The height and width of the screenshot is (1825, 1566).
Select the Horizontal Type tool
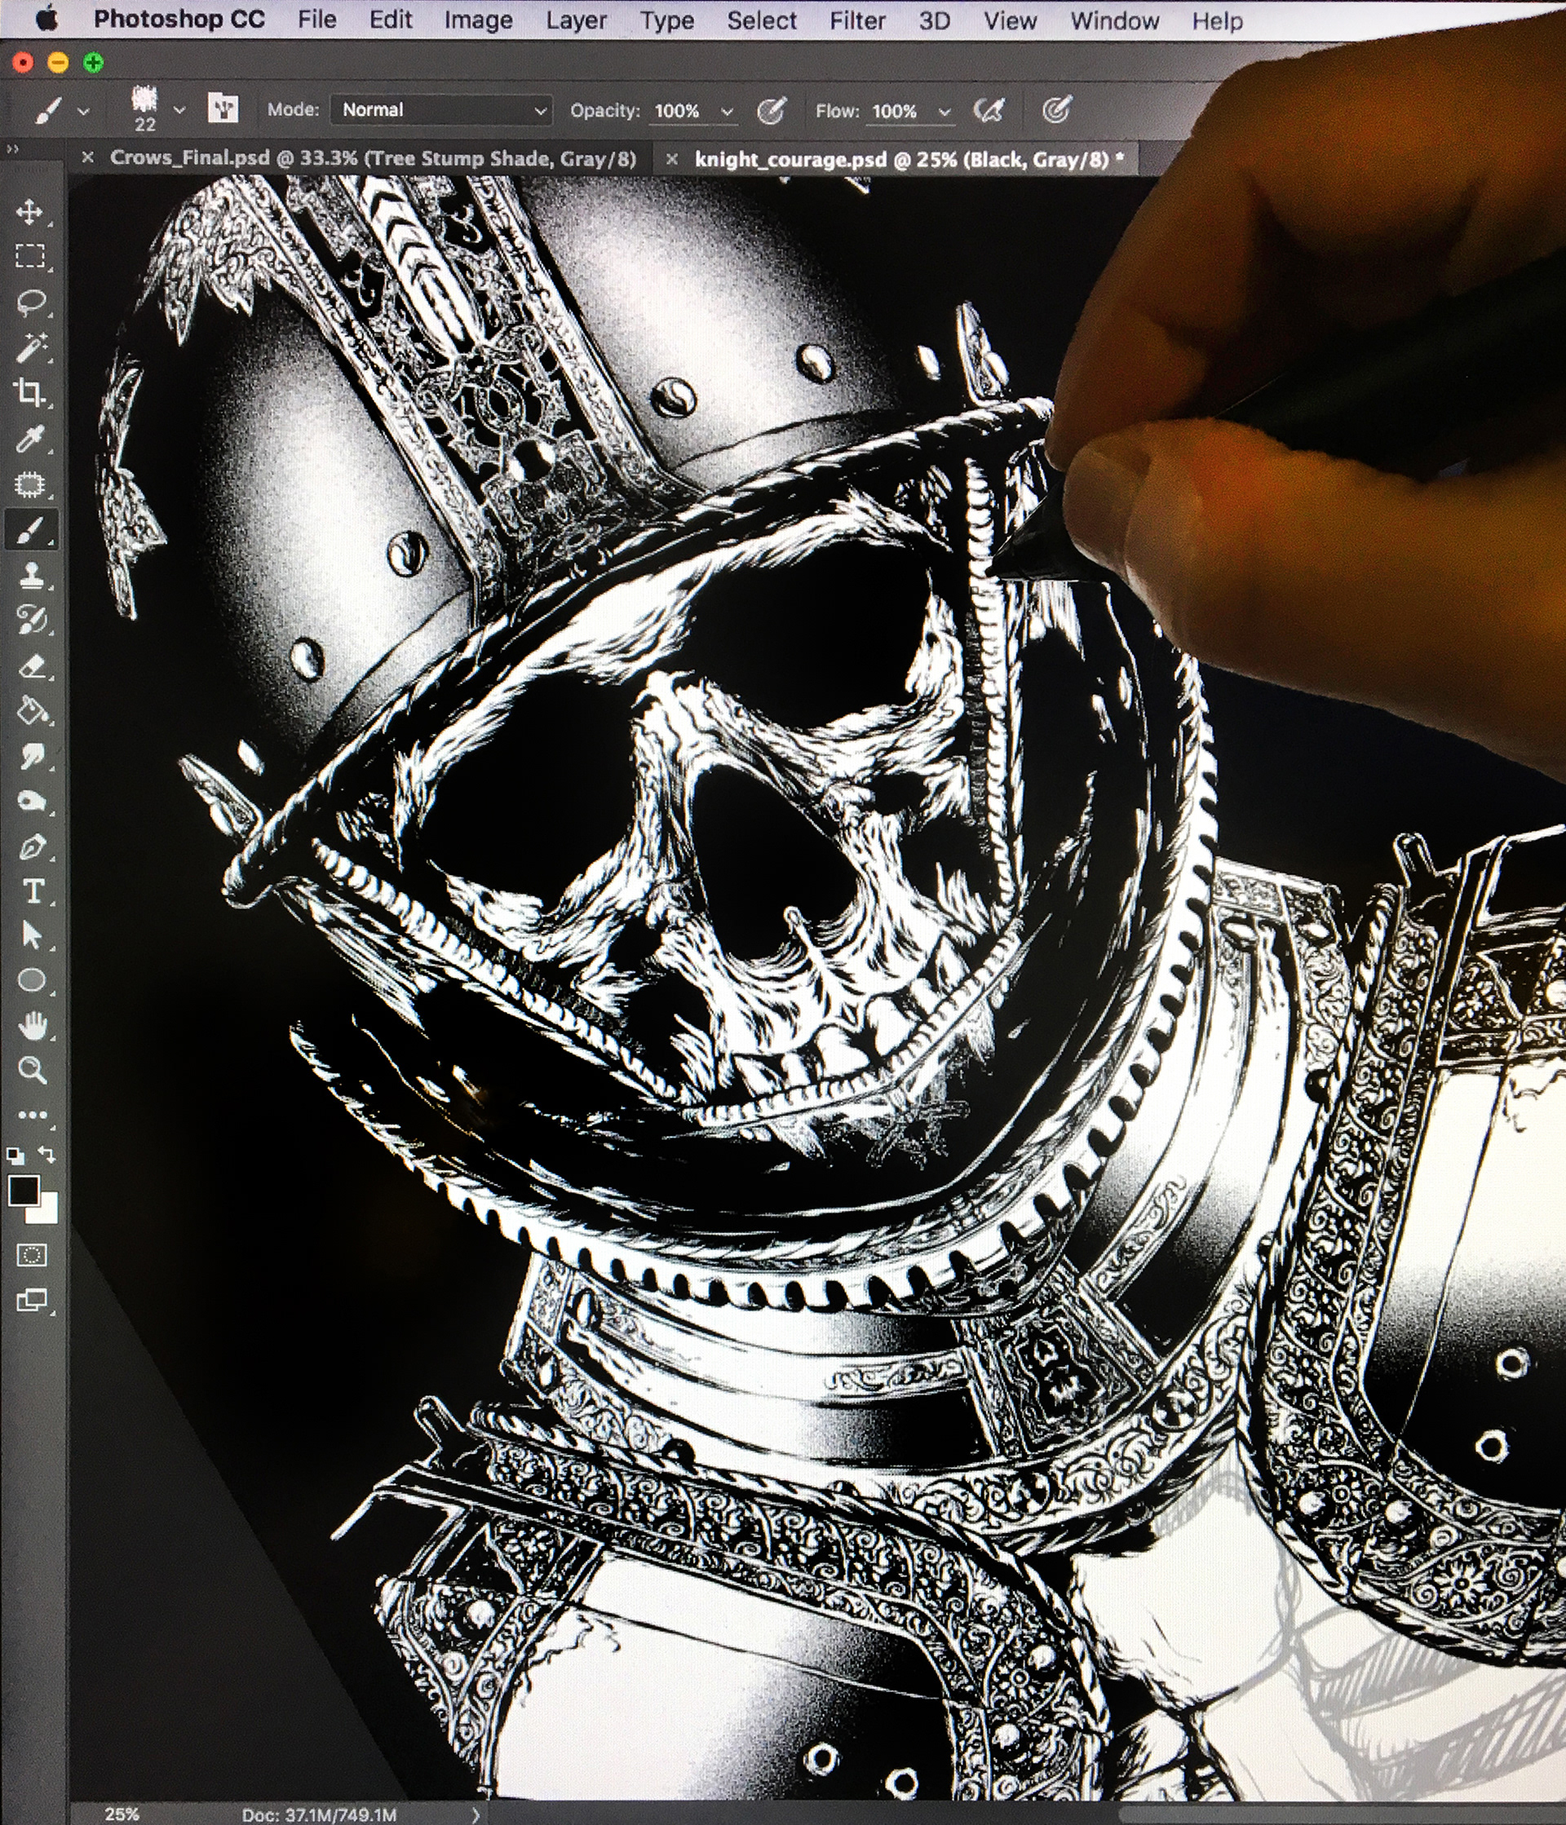(x=33, y=891)
